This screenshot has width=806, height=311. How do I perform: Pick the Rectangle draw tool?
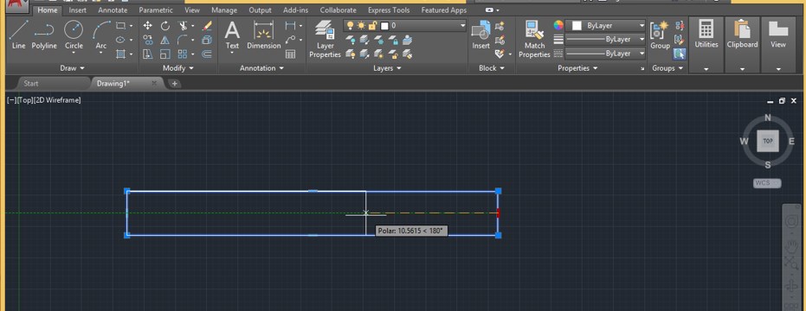click(x=121, y=26)
